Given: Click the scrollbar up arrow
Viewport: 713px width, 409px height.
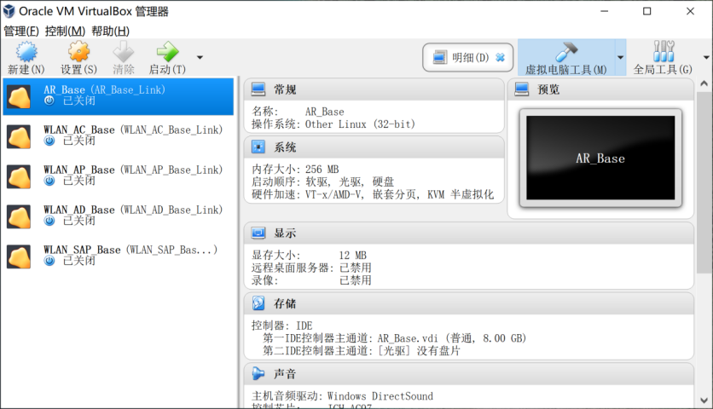Looking at the screenshot, I should [x=704, y=84].
